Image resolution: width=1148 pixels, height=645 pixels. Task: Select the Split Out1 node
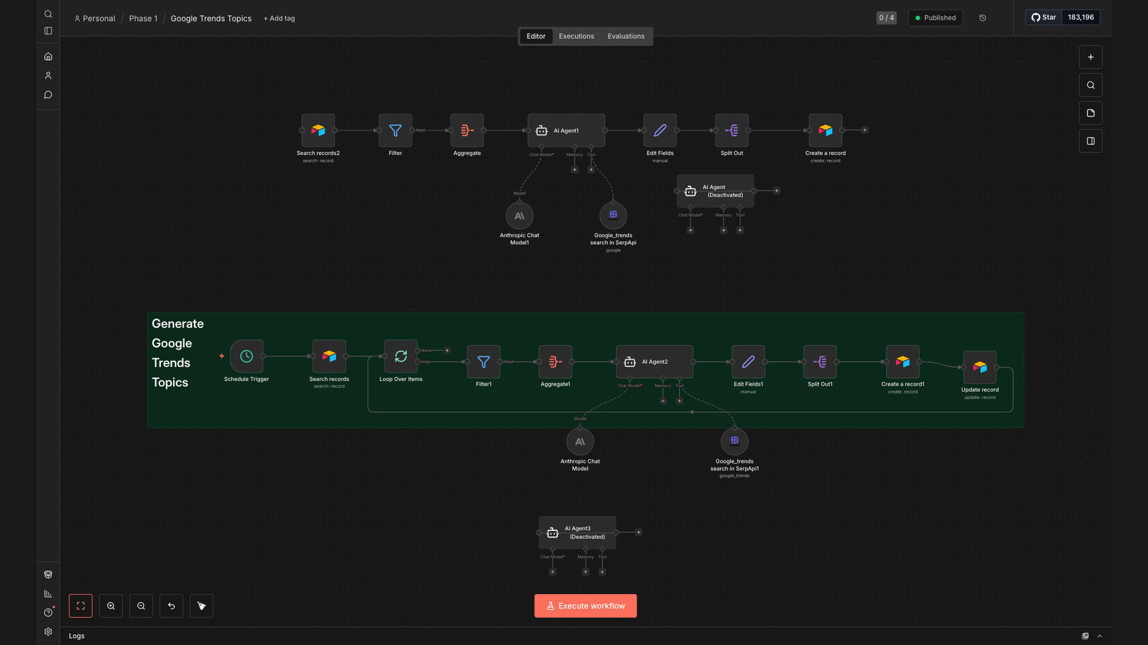click(x=820, y=362)
